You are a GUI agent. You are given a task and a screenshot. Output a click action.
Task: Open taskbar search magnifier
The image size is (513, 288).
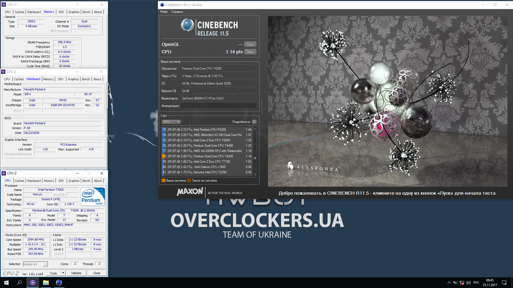(19, 283)
